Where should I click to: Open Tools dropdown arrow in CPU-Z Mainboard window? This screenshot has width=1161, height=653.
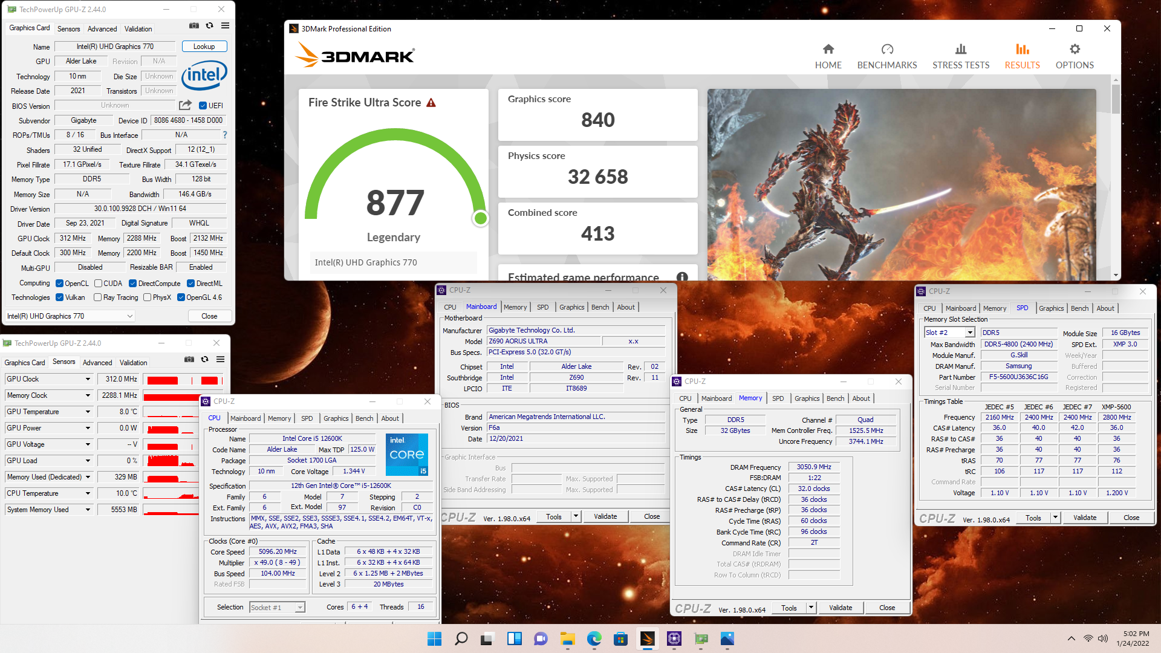[x=576, y=516]
